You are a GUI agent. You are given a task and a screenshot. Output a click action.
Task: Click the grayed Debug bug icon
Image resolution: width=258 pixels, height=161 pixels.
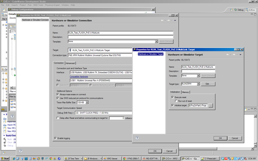click(5, 146)
